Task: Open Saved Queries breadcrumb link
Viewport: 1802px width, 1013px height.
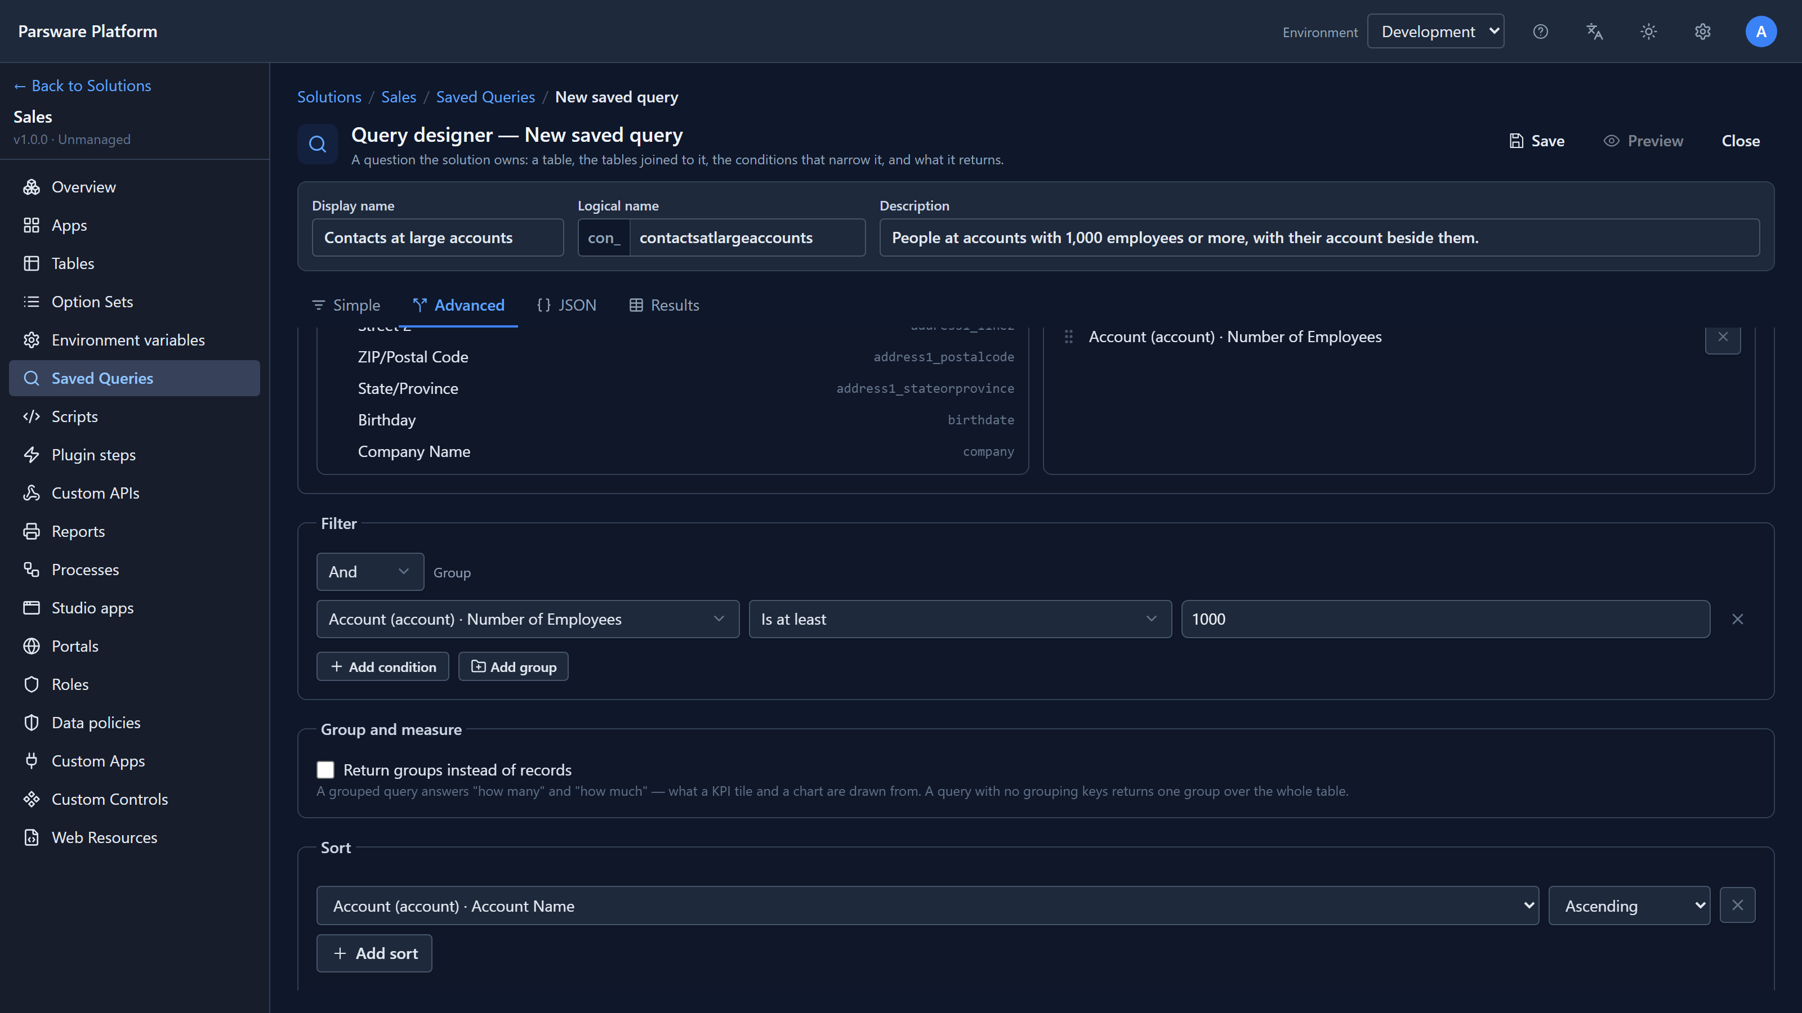Action: tap(485, 97)
